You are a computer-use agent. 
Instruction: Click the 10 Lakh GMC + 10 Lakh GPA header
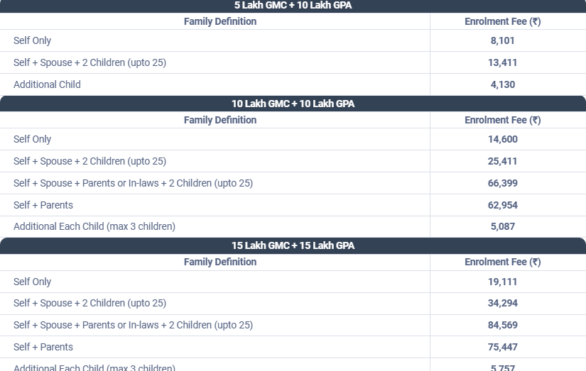(293, 104)
